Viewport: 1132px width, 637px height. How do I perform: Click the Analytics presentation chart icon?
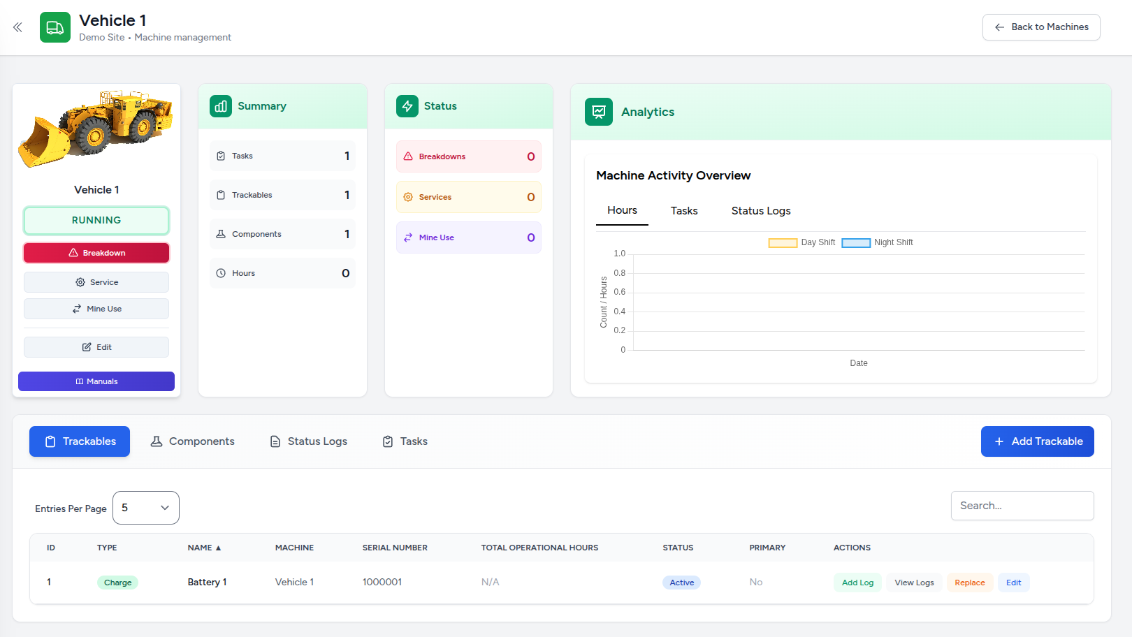click(x=599, y=112)
